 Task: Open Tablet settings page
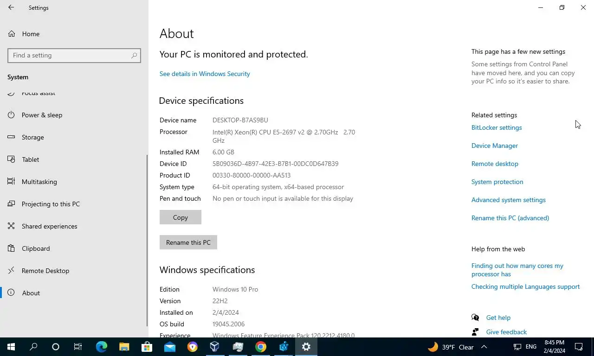coord(74,159)
